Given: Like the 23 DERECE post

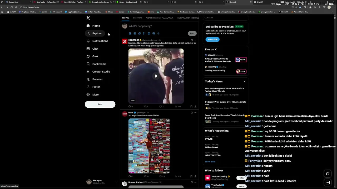Looking at the screenshot, I should click(x=161, y=107).
